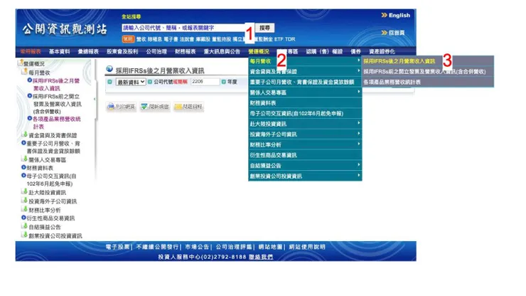Select 重要子公司月營收 entry in dropdown menu
Viewport: 526px width, 296px height.
(305, 82)
